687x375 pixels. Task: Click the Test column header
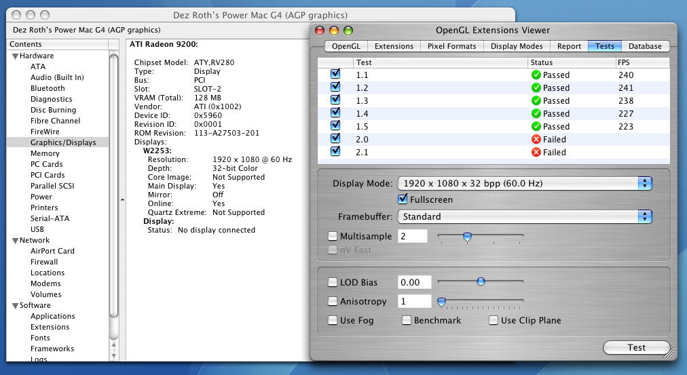(441, 62)
